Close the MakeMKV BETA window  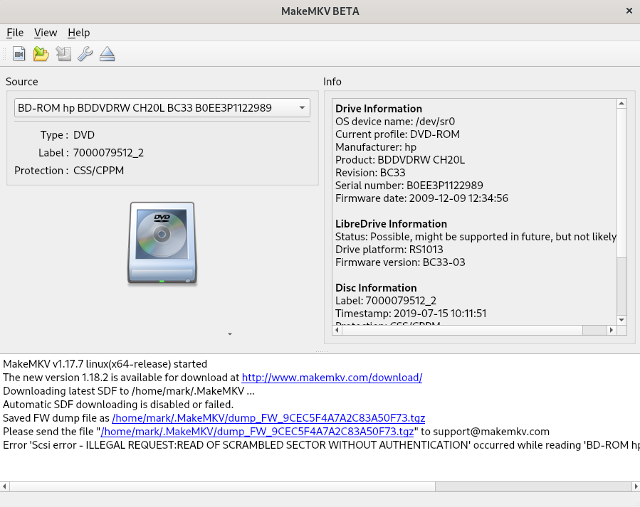(x=629, y=11)
